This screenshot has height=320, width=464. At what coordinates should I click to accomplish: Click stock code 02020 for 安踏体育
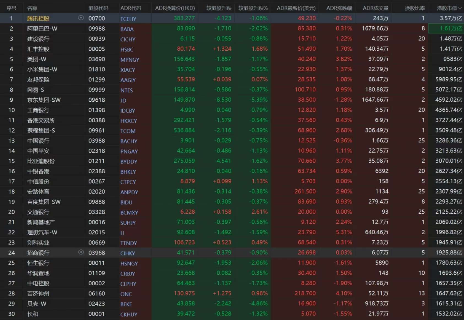(96, 192)
